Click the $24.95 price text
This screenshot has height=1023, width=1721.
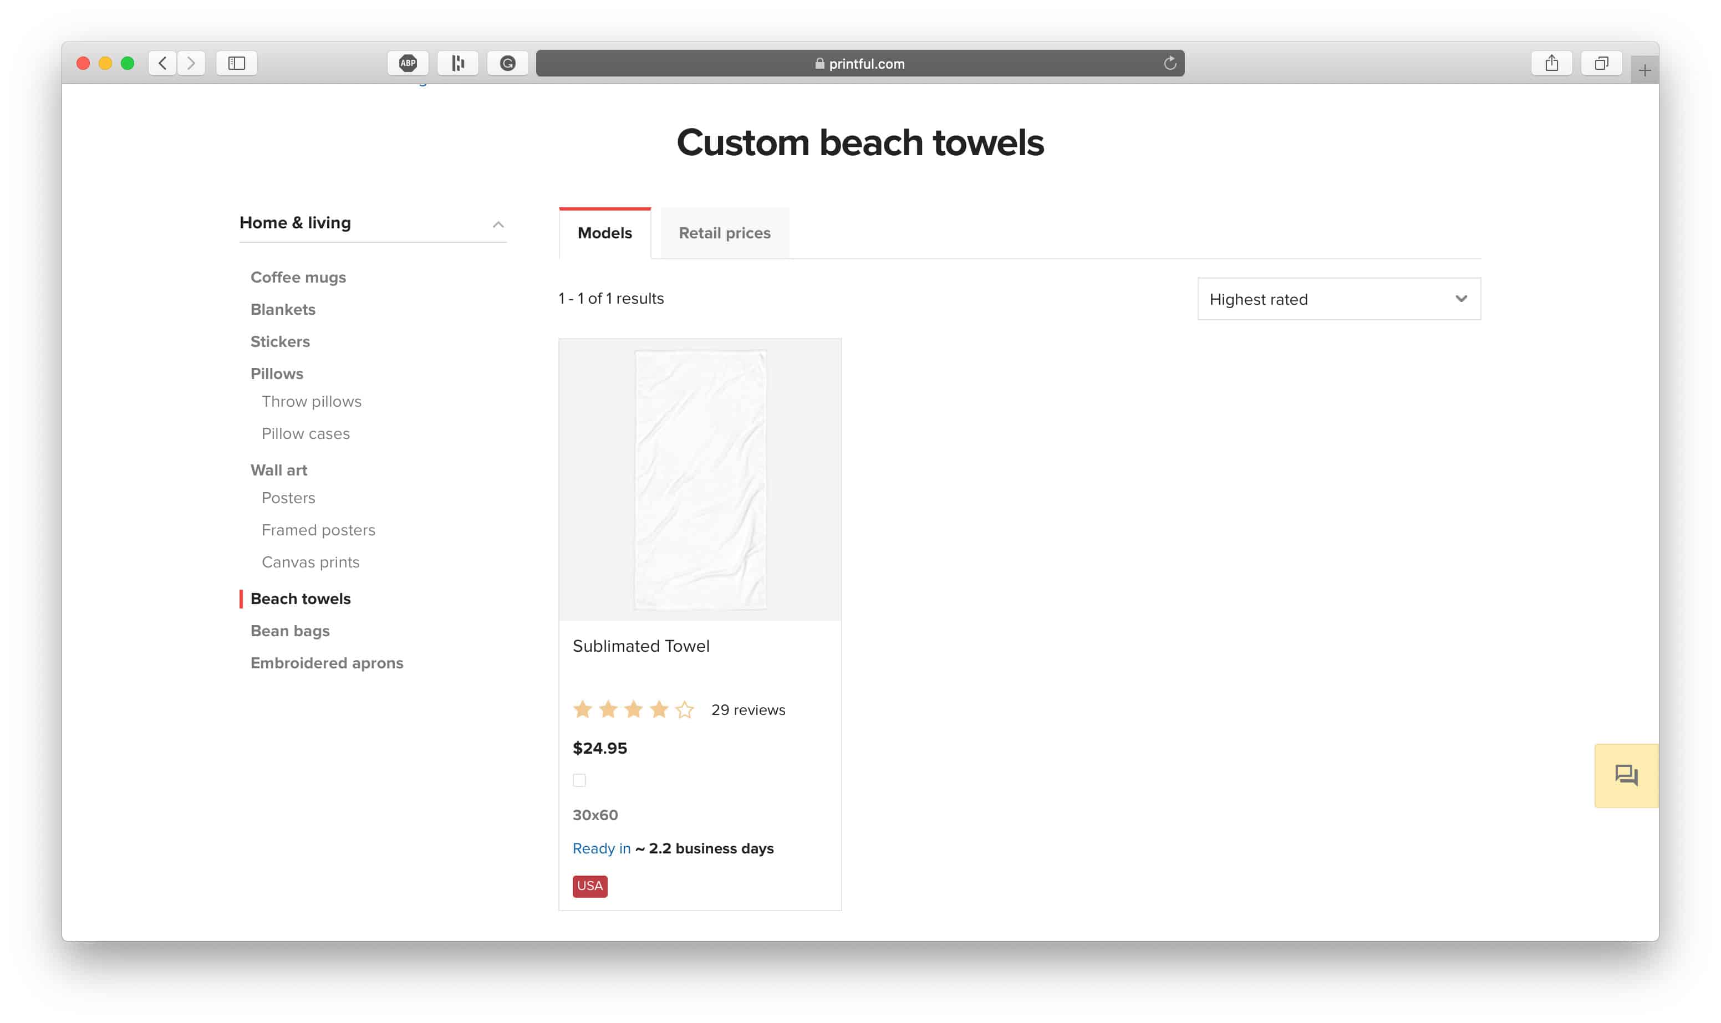[x=600, y=748]
